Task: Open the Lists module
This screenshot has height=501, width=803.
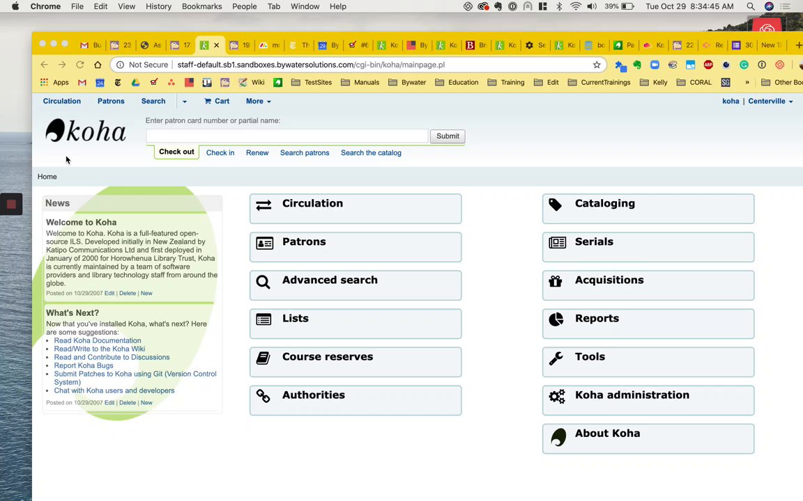Action: (355, 324)
